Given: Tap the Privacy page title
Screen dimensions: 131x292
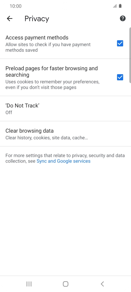Looking at the screenshot, I should [37, 19].
